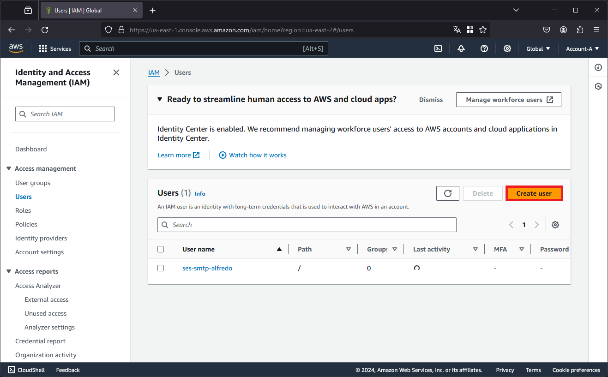Bookmark this page with the star icon

coord(483,30)
